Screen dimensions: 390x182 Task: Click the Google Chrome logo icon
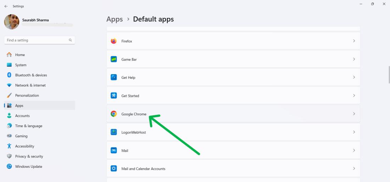[114, 114]
